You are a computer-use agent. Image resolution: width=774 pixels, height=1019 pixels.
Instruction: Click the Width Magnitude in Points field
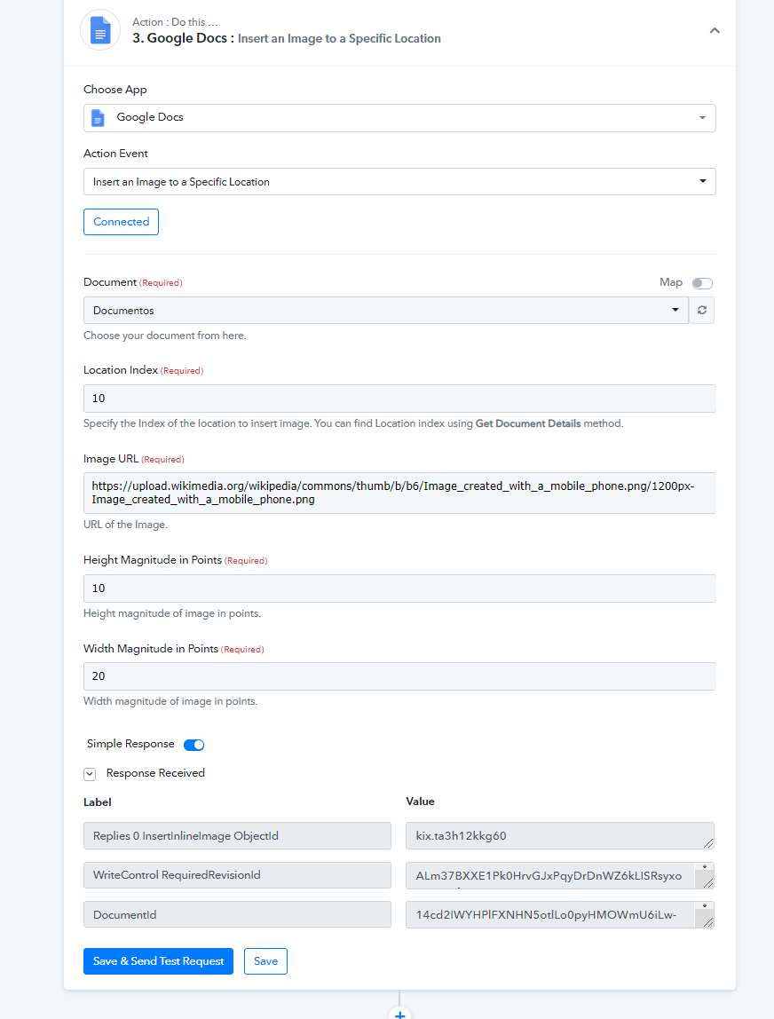[x=399, y=675]
